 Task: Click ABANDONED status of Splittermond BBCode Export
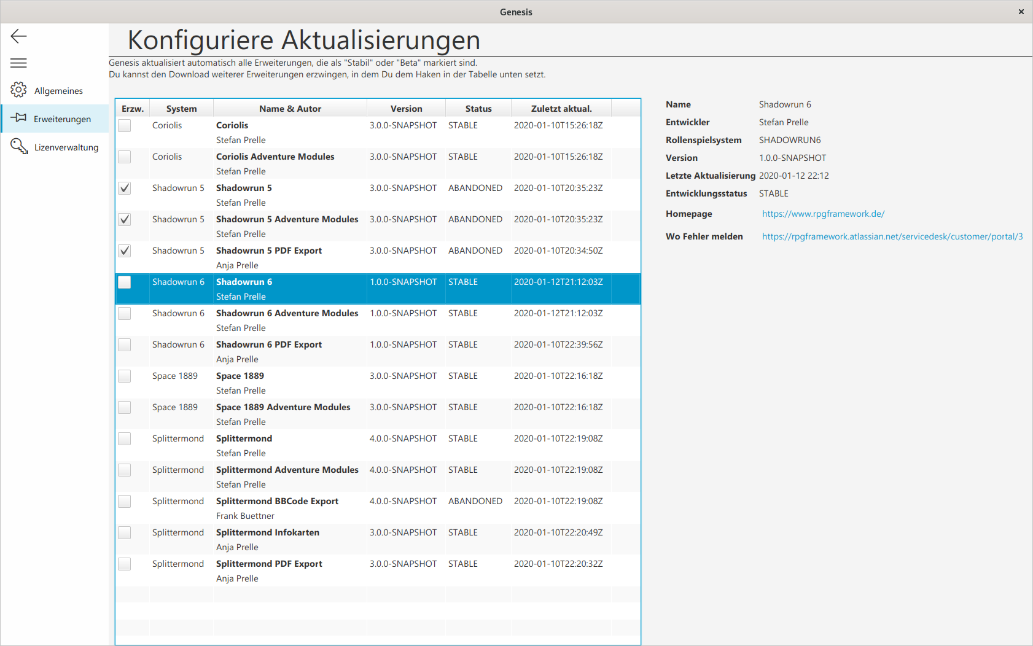coord(475,501)
